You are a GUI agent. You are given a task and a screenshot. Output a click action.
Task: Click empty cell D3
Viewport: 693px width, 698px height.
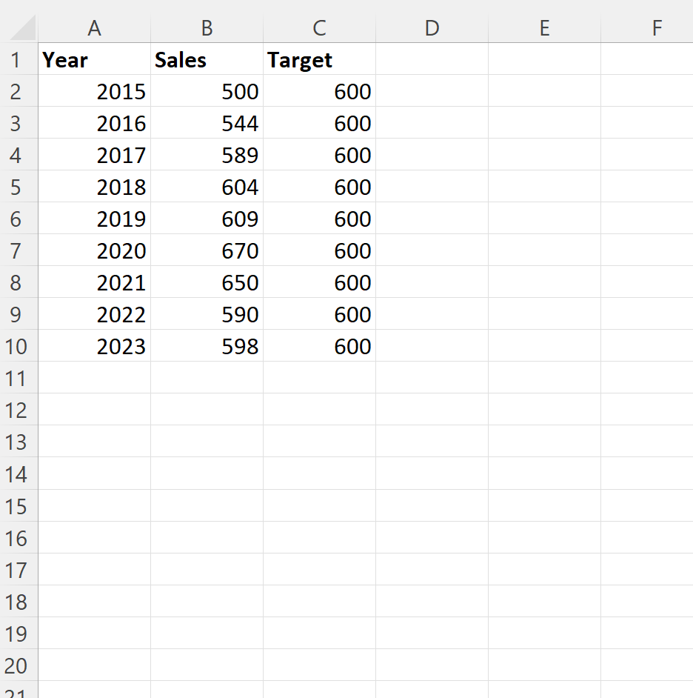(432, 123)
